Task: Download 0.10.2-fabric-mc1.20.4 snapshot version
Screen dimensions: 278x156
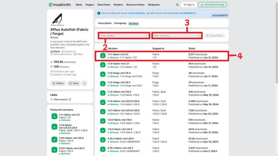Action: click(103, 140)
